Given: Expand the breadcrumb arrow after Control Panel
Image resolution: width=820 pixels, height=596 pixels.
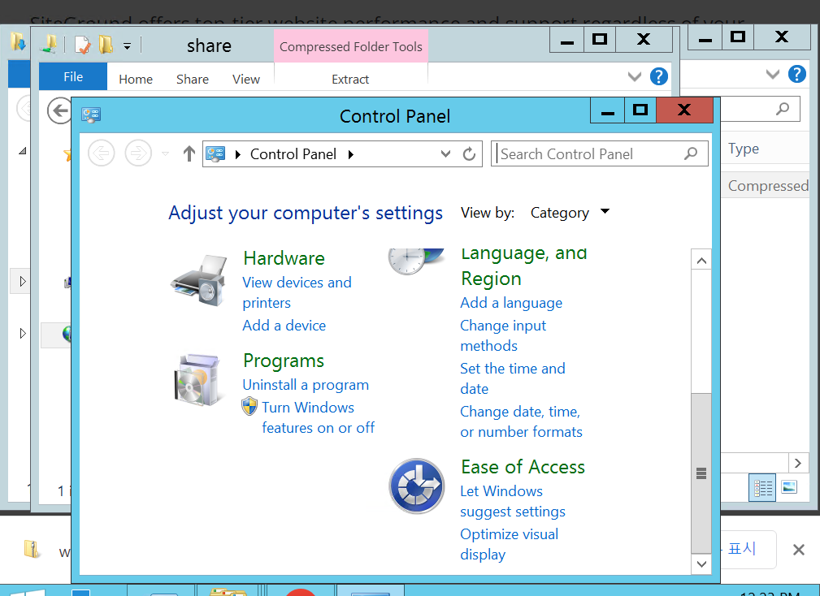Looking at the screenshot, I should 351,154.
